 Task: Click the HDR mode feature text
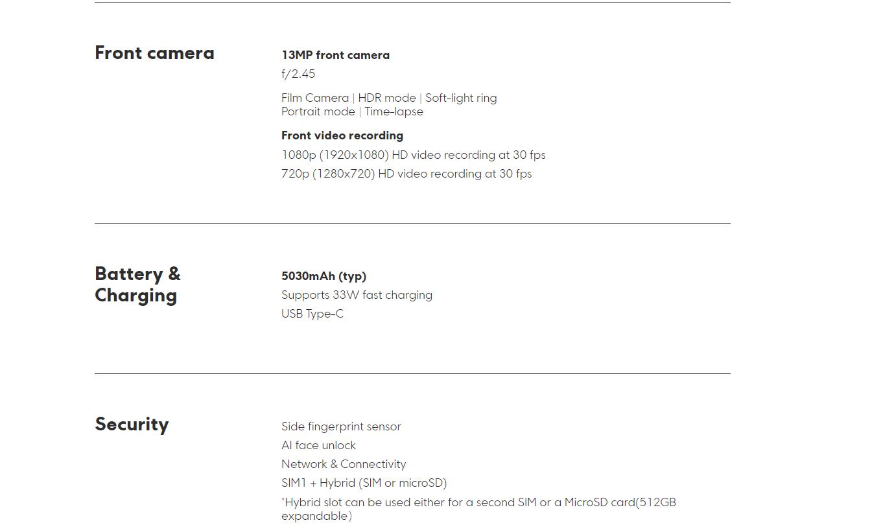(x=387, y=98)
